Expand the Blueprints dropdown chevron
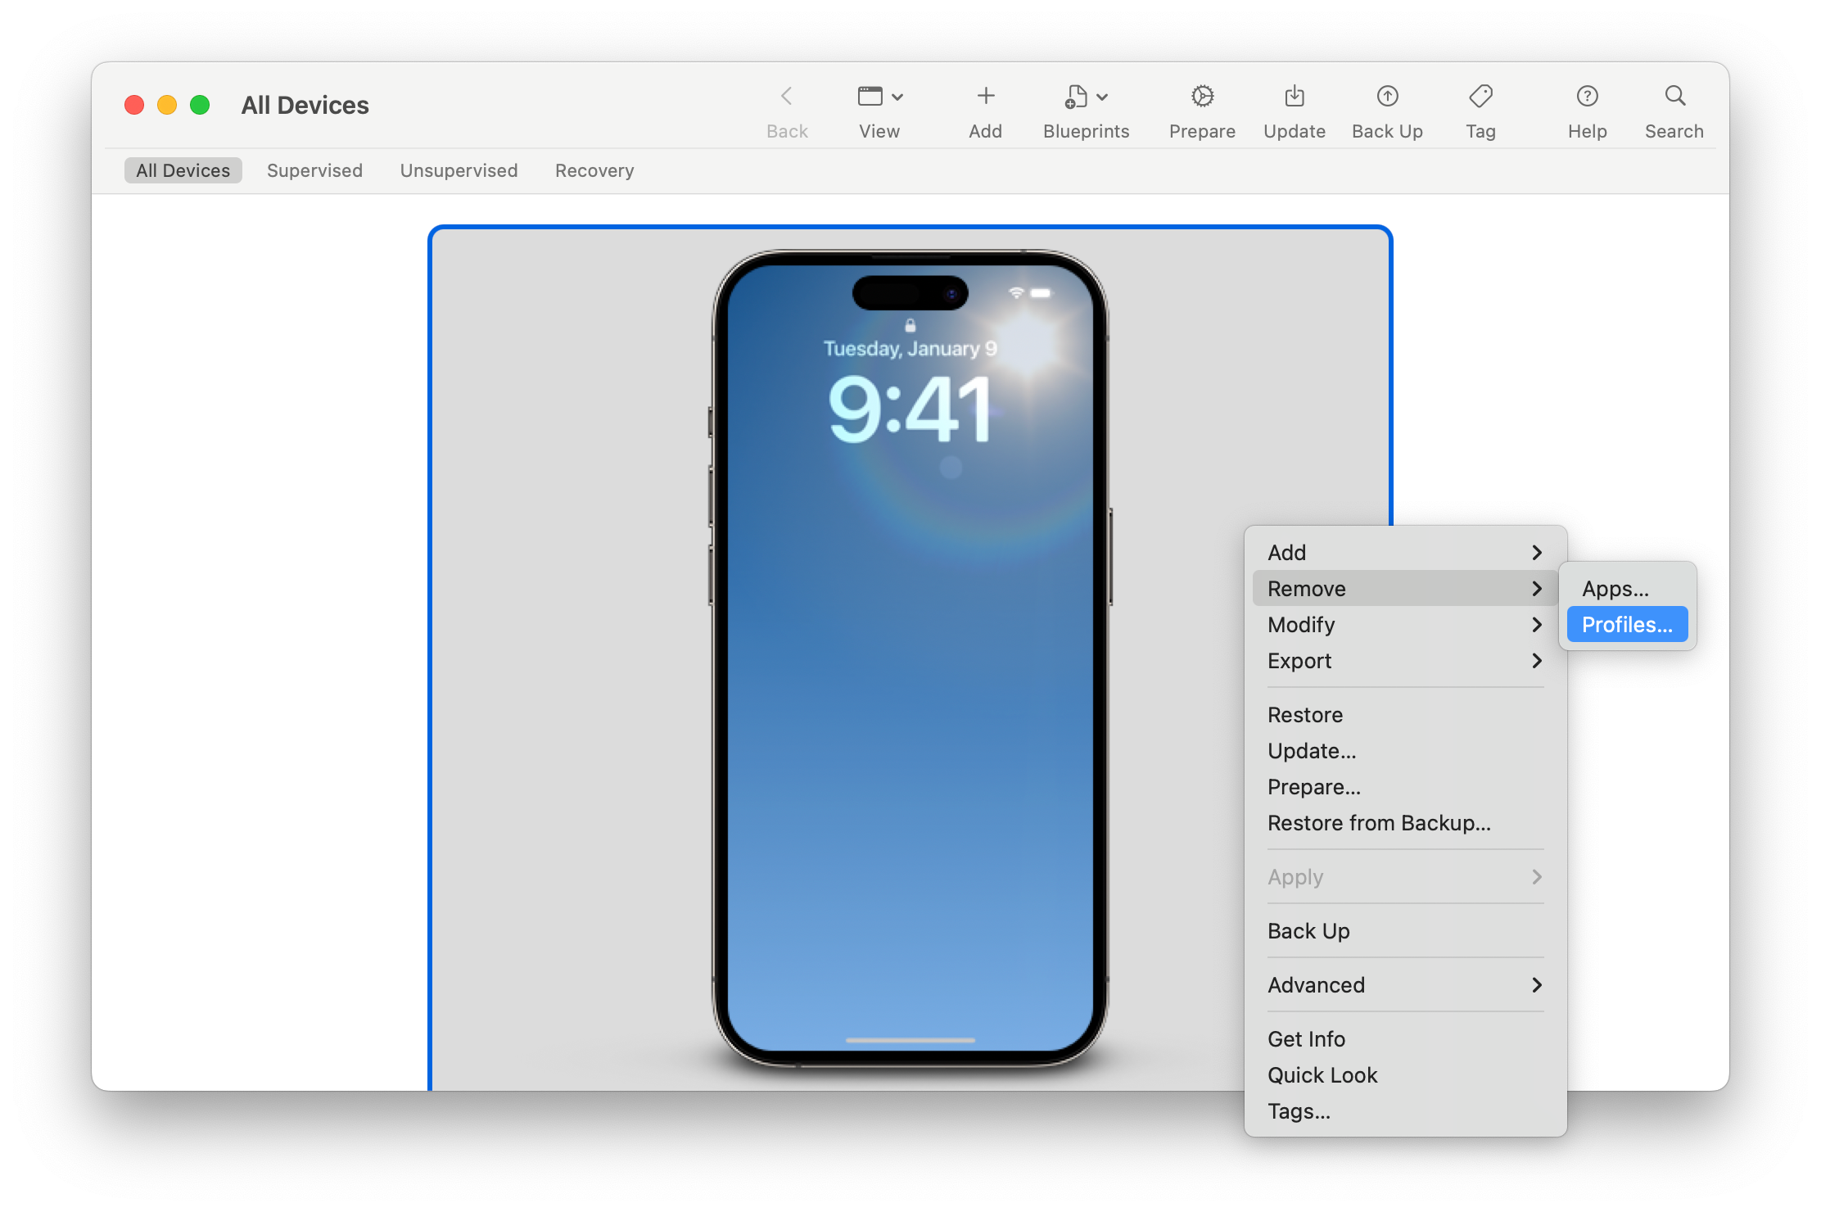This screenshot has width=1821, height=1212. coord(1102,97)
